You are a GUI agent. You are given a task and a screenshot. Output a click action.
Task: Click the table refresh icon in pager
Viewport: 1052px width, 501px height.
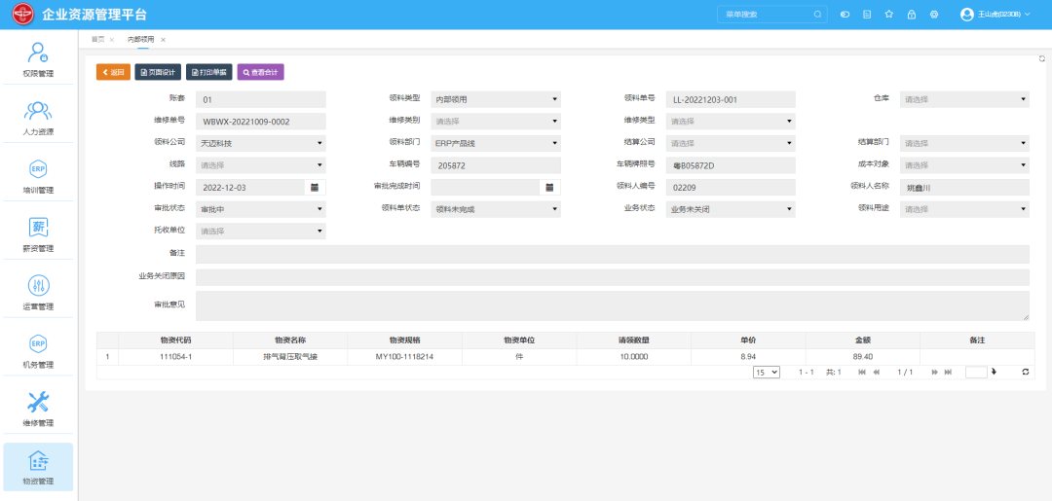click(1026, 373)
